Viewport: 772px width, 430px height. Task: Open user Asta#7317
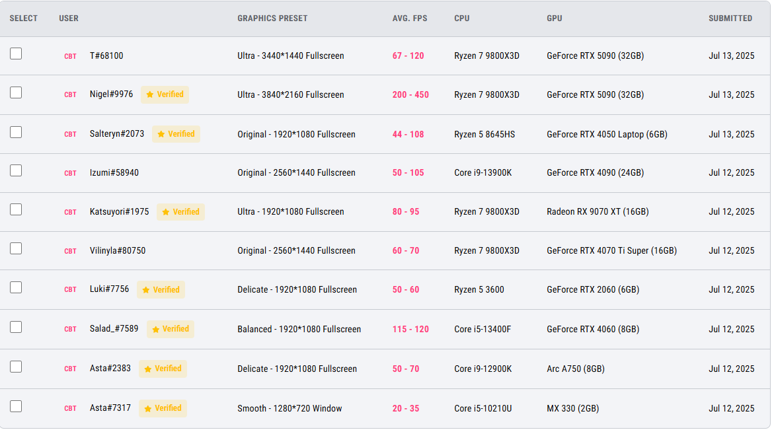(x=110, y=408)
